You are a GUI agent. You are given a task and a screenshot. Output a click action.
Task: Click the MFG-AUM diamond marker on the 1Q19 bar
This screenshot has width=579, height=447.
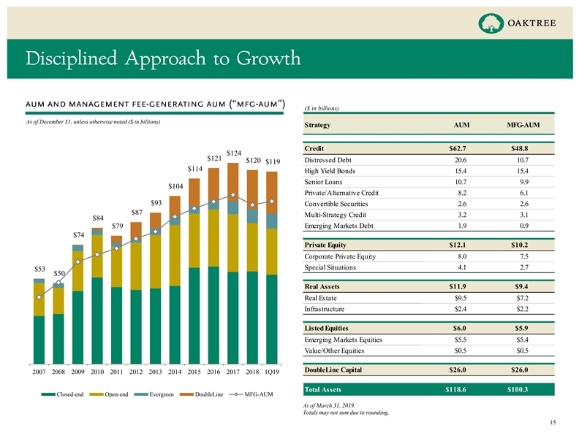click(271, 201)
